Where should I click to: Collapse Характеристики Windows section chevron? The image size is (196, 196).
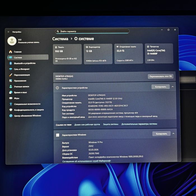click(174, 134)
